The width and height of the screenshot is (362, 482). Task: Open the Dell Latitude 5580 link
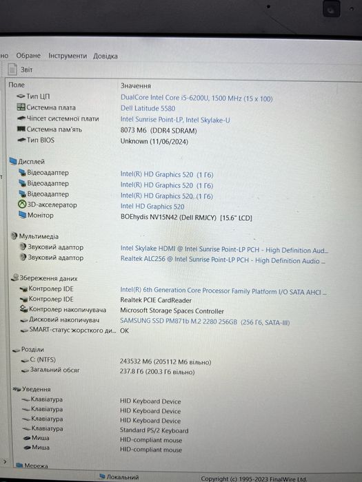point(148,108)
